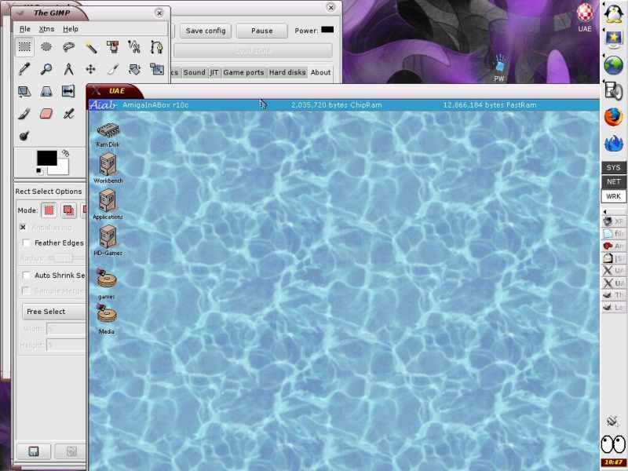The image size is (628, 471).
Task: Launch Firefox from the side panel
Action: pyautogui.click(x=614, y=117)
